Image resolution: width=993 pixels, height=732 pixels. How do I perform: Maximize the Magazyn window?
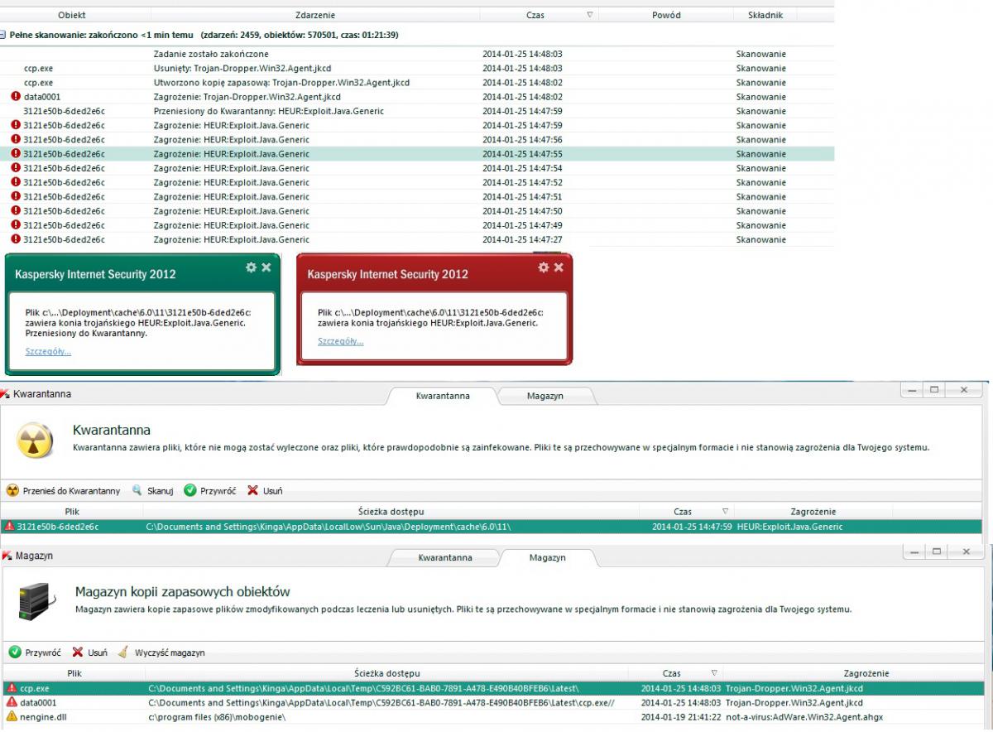(936, 551)
